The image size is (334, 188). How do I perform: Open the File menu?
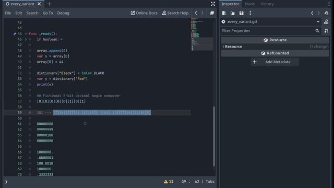click(8, 13)
